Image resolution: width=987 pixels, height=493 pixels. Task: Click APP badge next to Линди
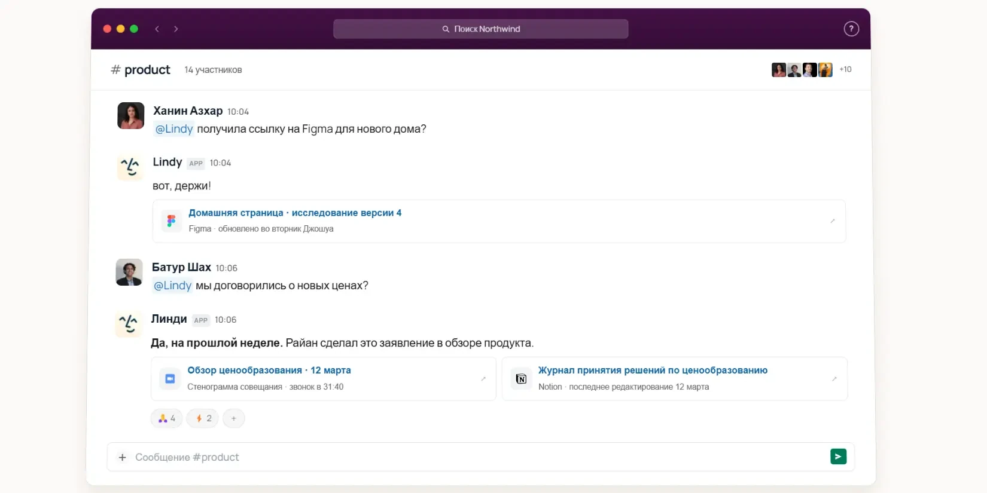[201, 320]
